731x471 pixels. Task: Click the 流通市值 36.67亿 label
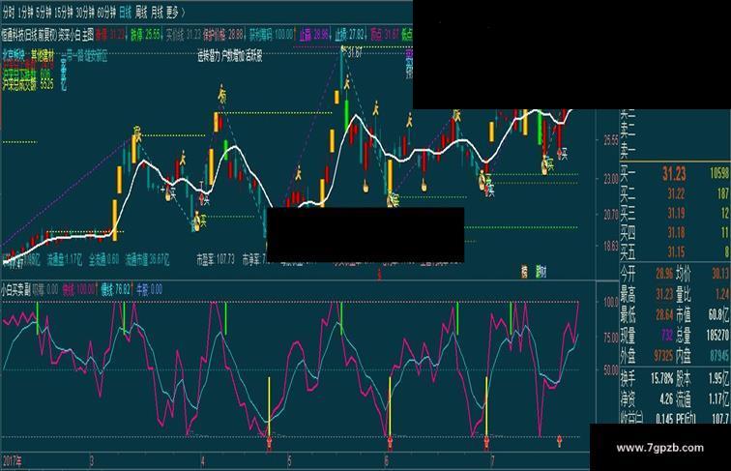point(147,259)
